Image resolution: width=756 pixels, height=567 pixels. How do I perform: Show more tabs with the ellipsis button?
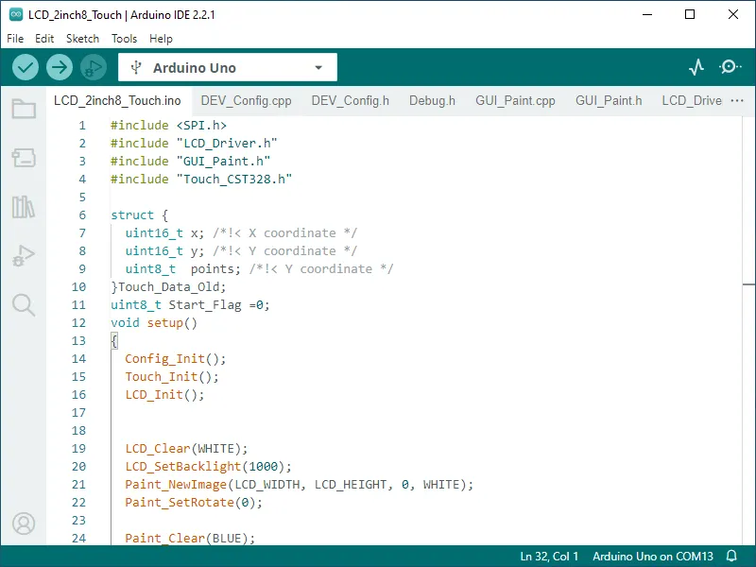point(737,101)
